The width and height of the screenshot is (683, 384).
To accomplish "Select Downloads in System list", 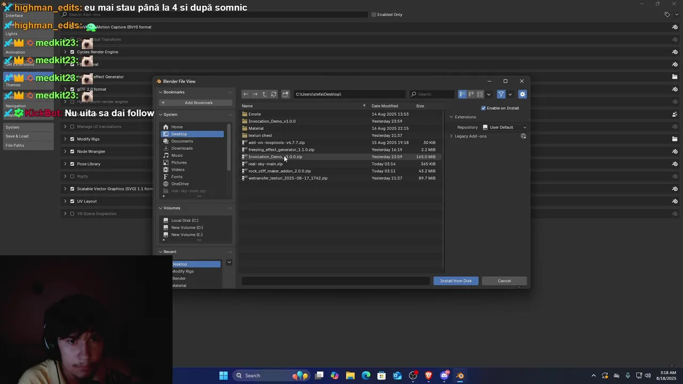I will point(192,148).
